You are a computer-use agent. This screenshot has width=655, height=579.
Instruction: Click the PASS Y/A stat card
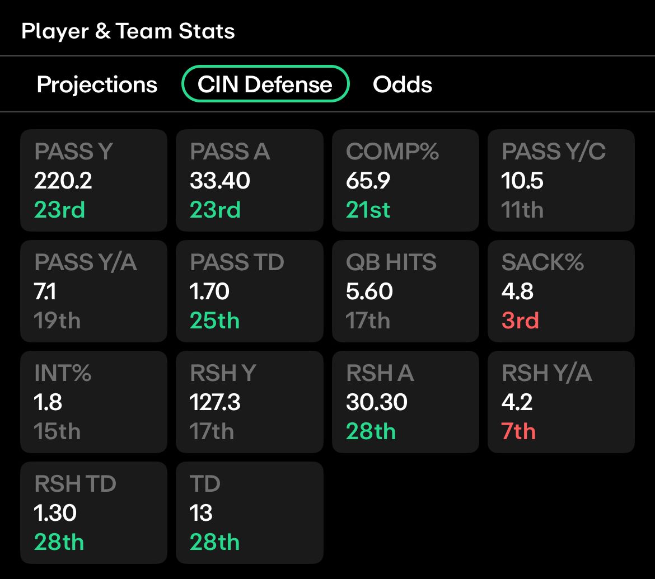click(93, 291)
